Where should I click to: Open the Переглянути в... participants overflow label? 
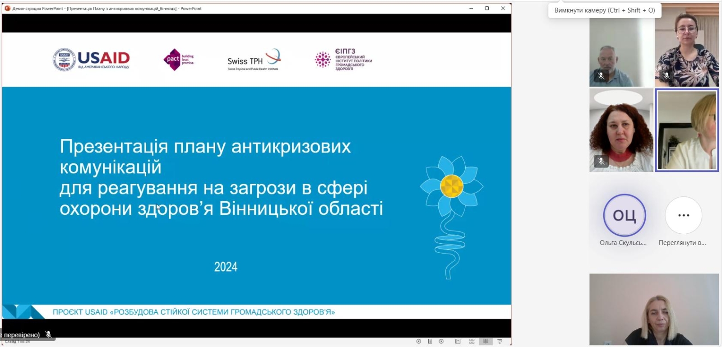682,243
